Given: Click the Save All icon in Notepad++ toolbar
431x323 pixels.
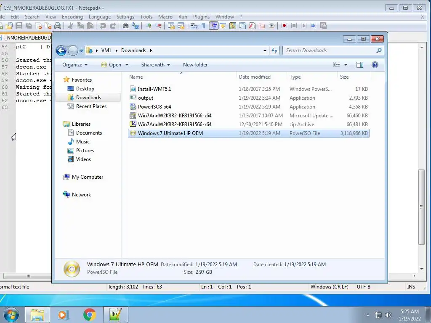Looking at the screenshot, I should click(29, 26).
